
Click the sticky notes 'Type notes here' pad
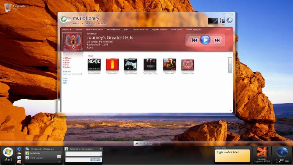click(232, 156)
